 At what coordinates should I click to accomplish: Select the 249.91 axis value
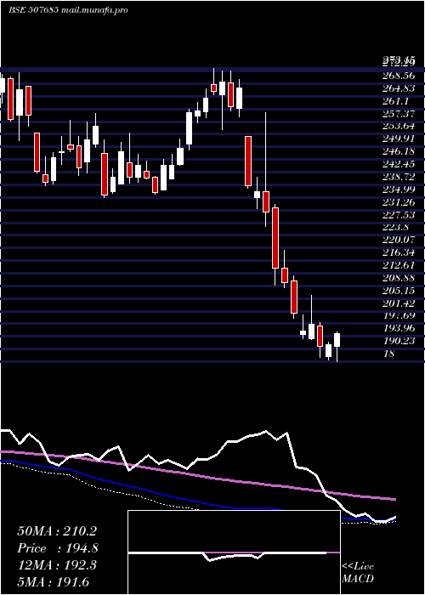click(x=398, y=139)
